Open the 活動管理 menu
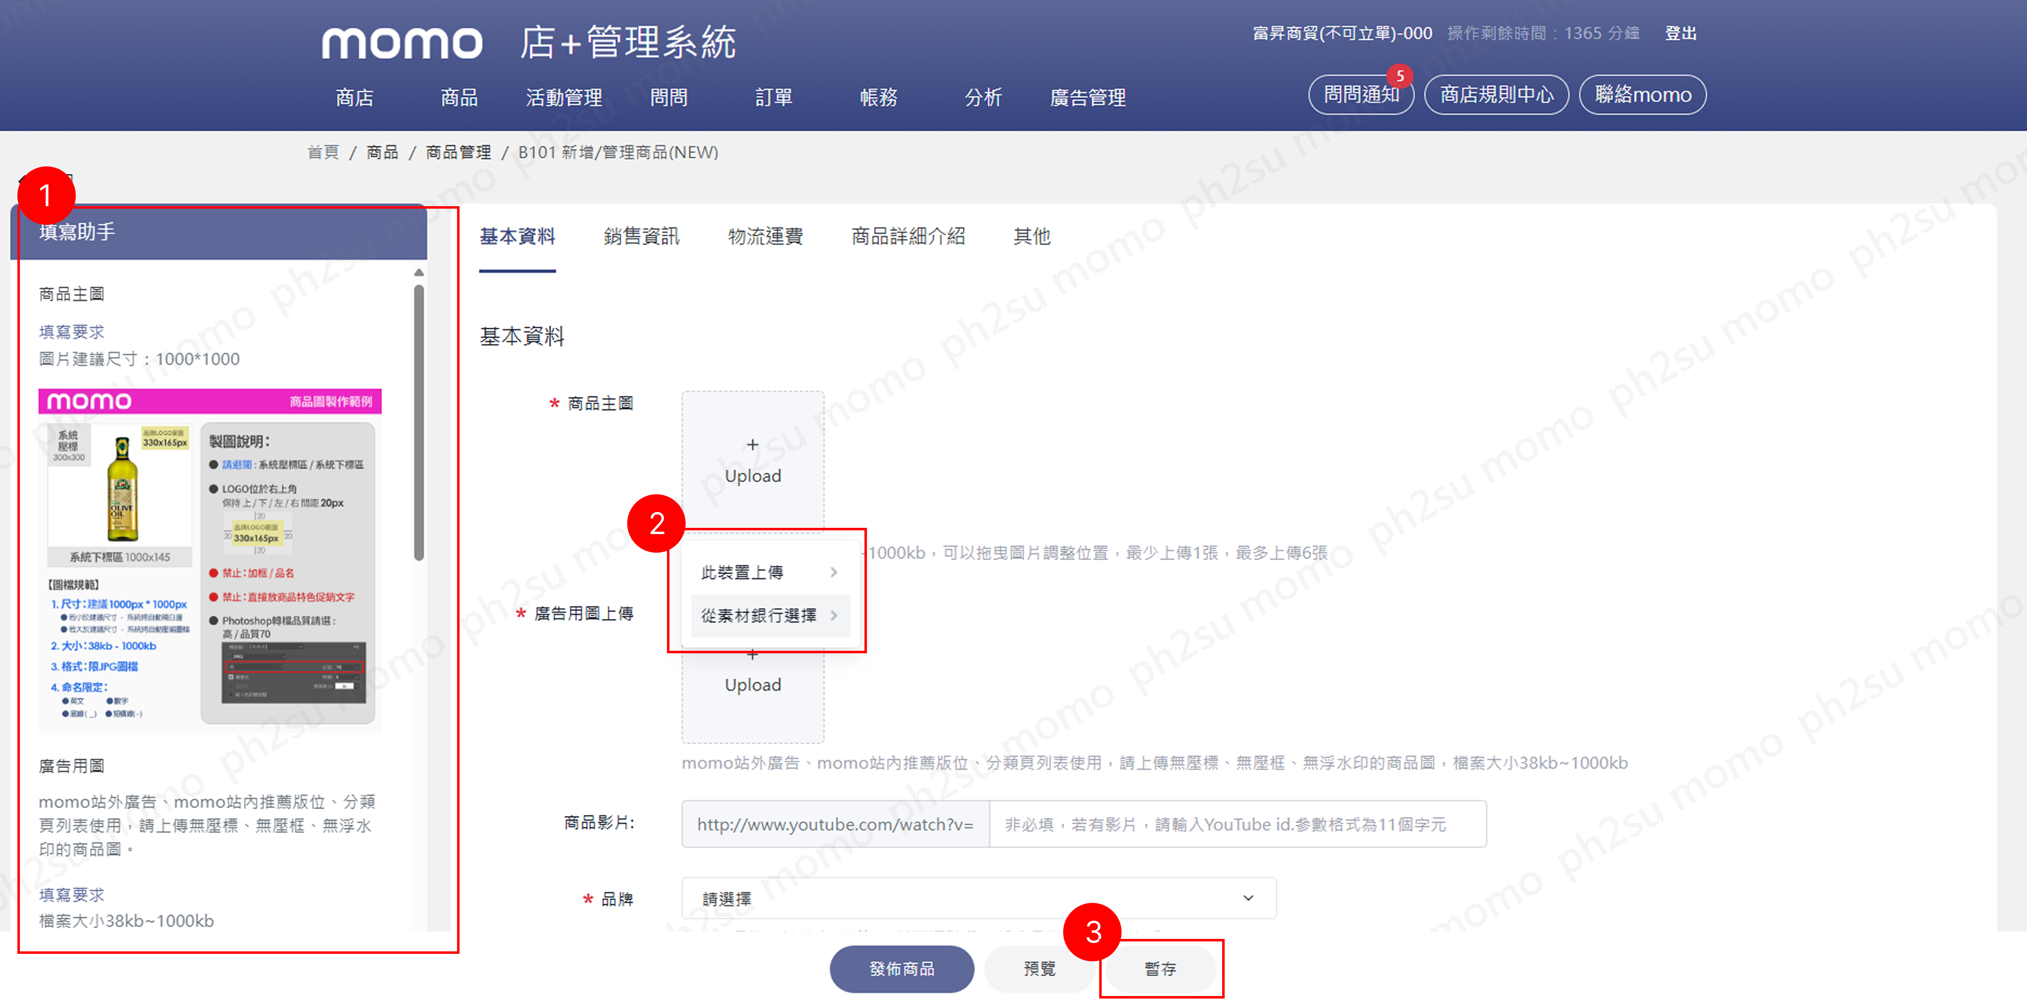The width and height of the screenshot is (2027, 1006). point(564,98)
